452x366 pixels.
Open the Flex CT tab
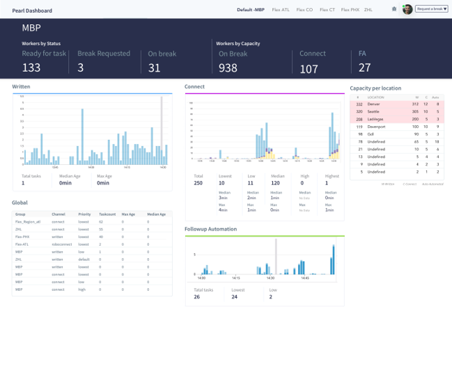click(327, 10)
